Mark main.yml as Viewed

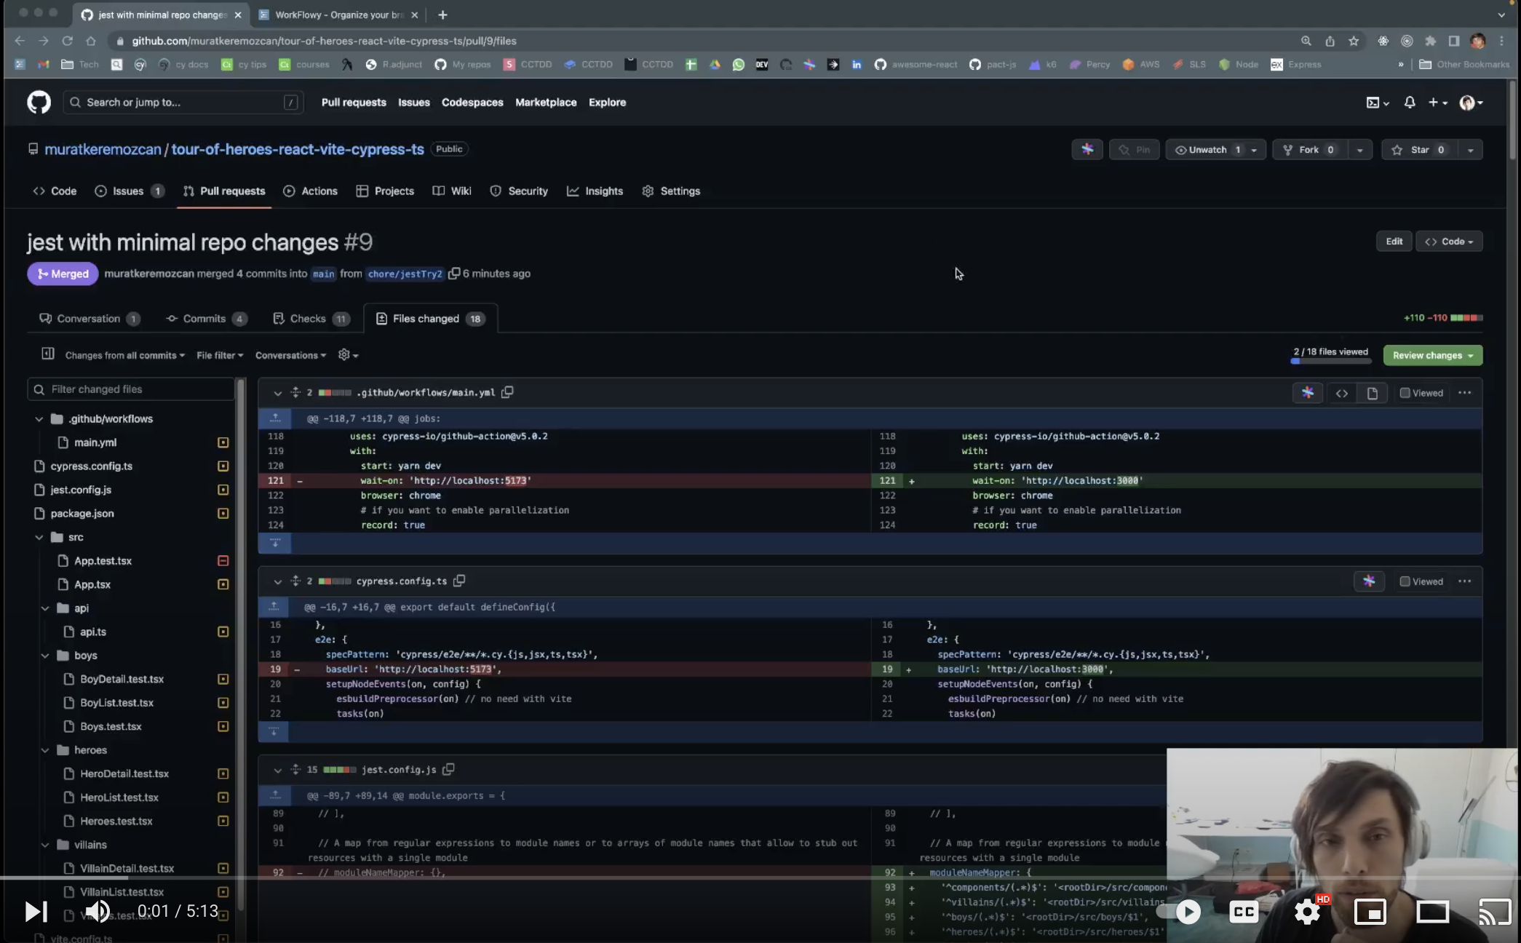click(x=1405, y=393)
